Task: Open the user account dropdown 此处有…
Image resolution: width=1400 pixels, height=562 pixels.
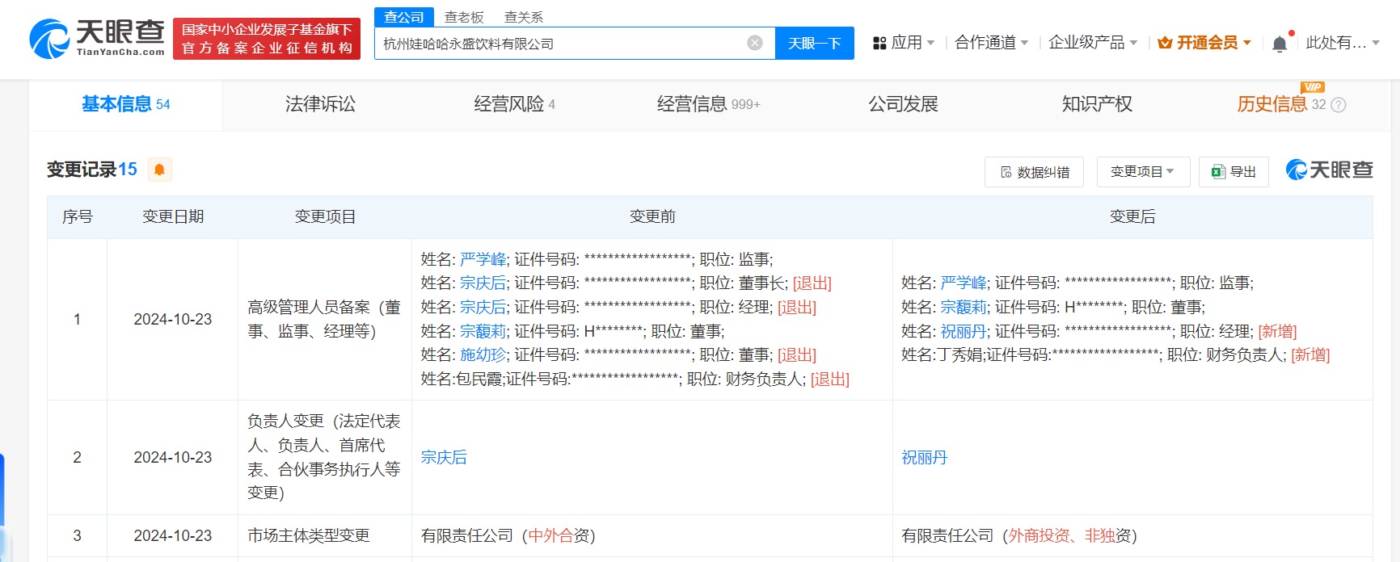Action: point(1342,43)
